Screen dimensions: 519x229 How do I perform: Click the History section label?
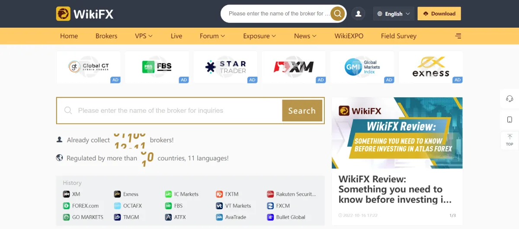tap(72, 183)
